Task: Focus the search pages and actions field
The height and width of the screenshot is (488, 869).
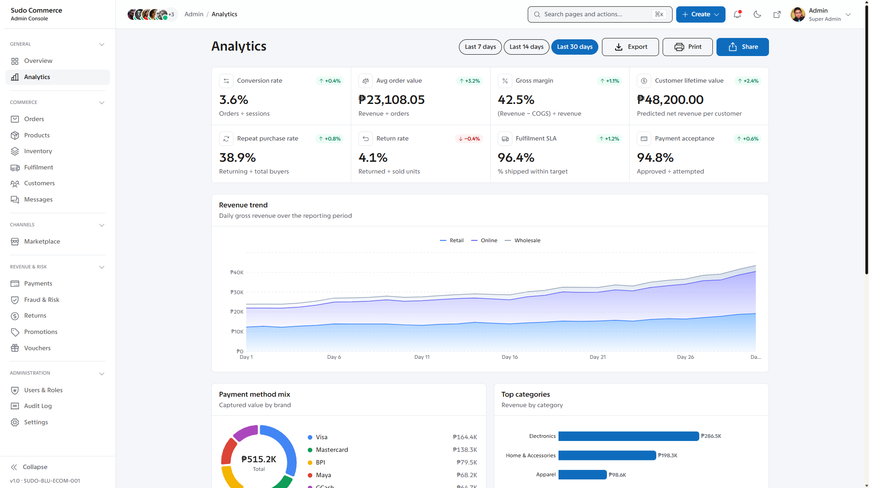Action: tap(600, 14)
